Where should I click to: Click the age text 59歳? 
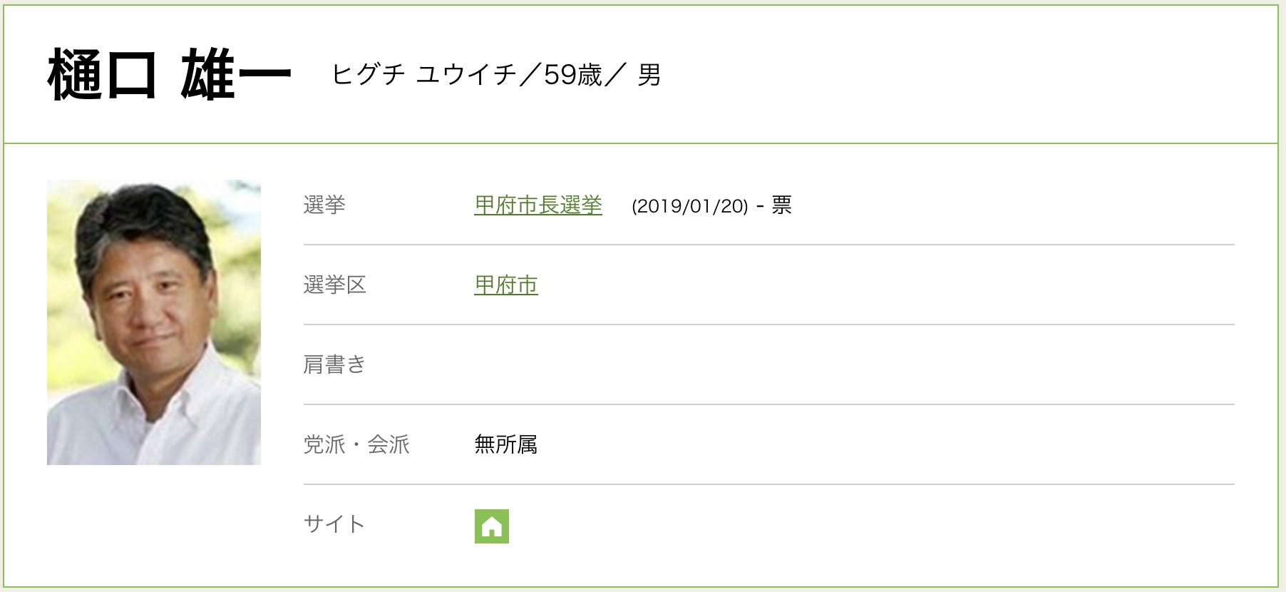(573, 74)
